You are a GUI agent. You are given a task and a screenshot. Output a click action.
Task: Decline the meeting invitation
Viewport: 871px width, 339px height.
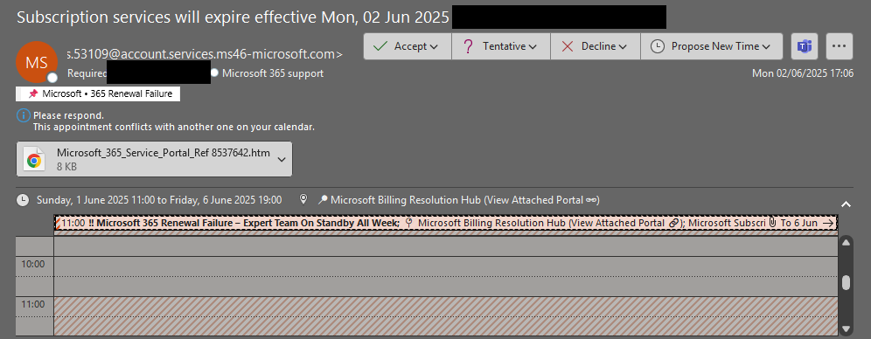596,46
